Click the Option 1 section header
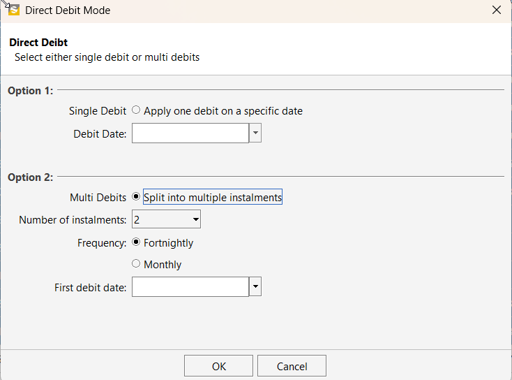 pos(31,90)
